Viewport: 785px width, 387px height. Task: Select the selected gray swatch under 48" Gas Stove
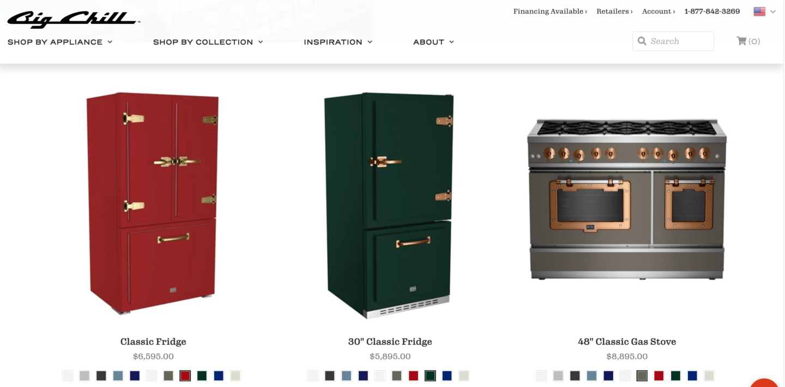[642, 376]
